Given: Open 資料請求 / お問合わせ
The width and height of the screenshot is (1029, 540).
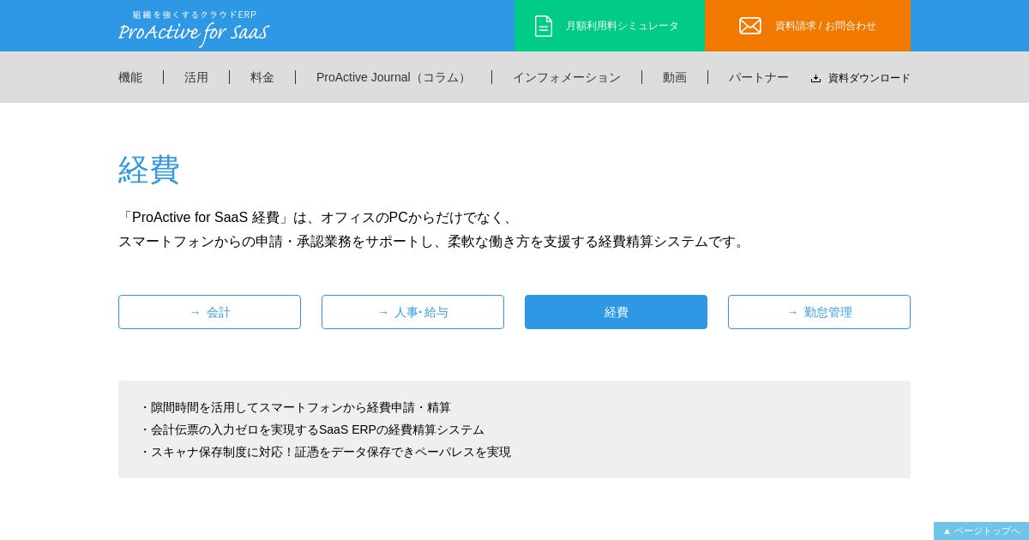Looking at the screenshot, I should [x=808, y=26].
